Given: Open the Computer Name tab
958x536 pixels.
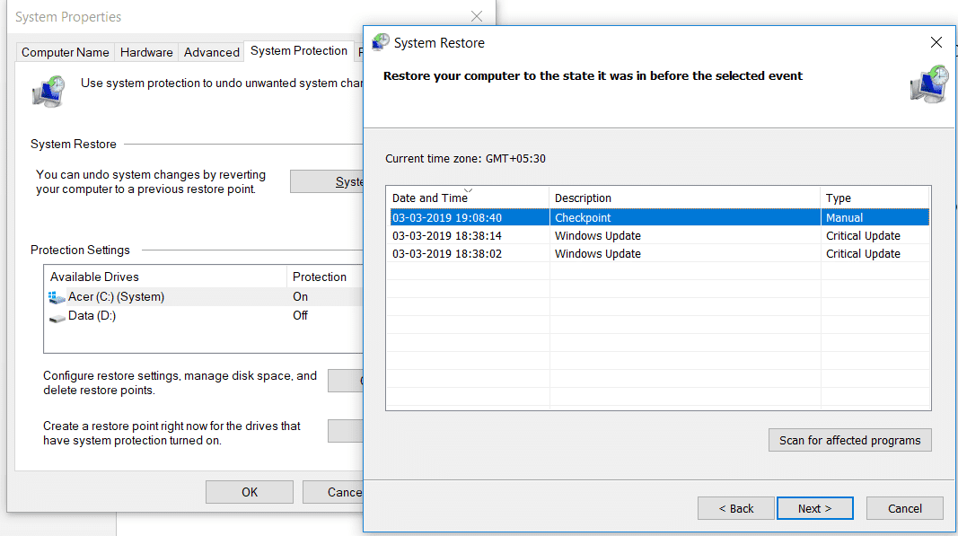Looking at the screenshot, I should pos(66,52).
